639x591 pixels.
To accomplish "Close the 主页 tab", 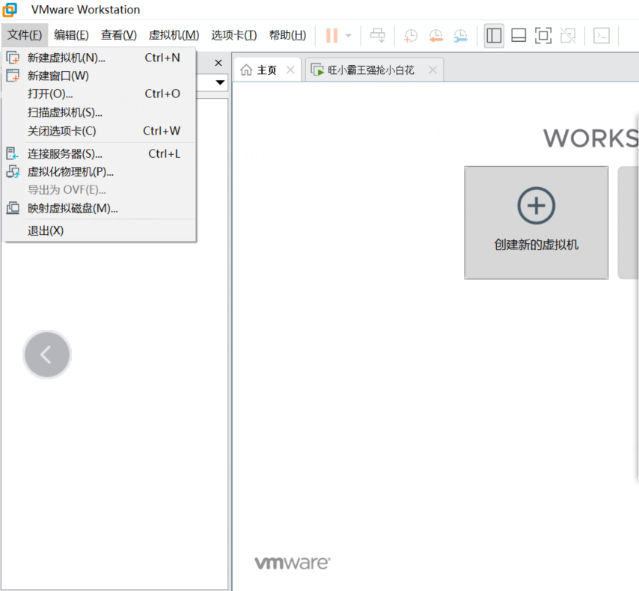I will point(290,70).
